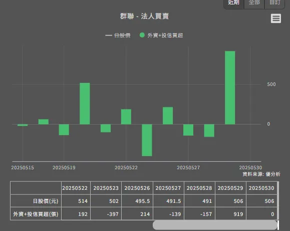Click the net buy cell 919
The width and height of the screenshot is (290, 231).
pyautogui.click(x=230, y=214)
